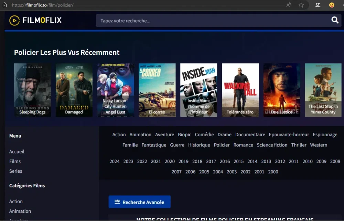
Task: Filter by Historique genre link
Action: (x=199, y=145)
